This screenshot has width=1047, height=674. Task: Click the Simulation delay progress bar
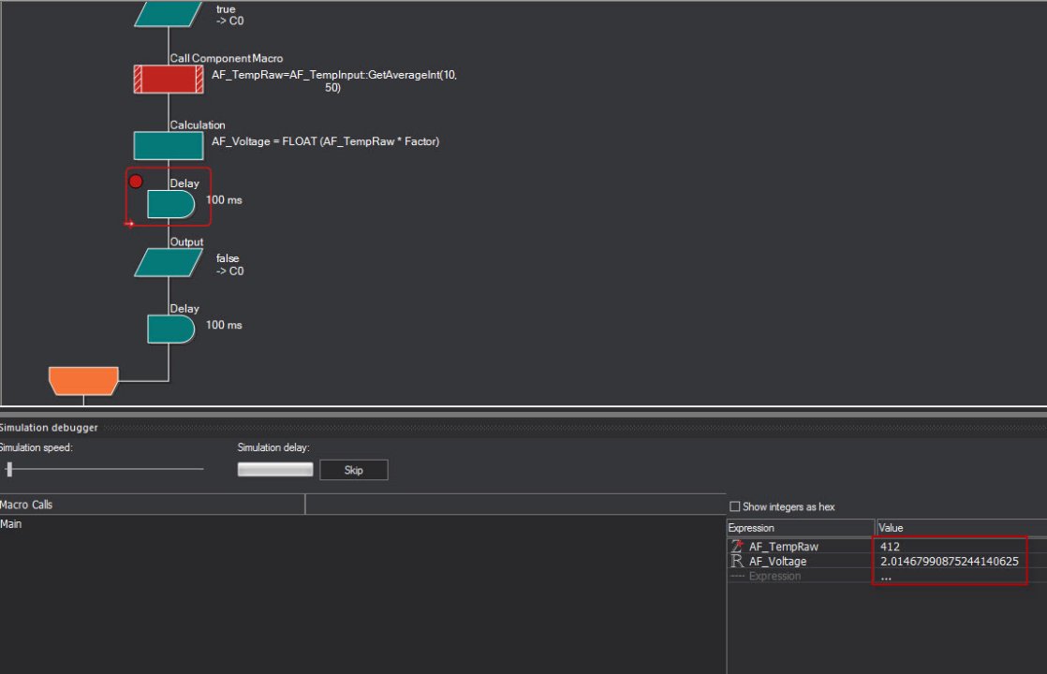275,470
